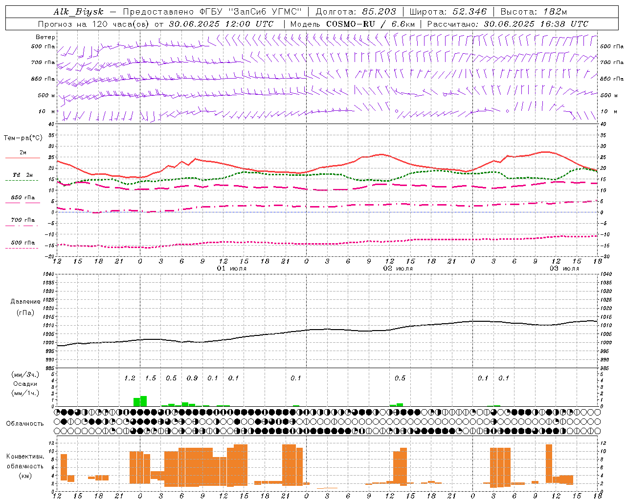
Task: Click the "Долгота: 85.203" longitude value
Action: pos(356,12)
